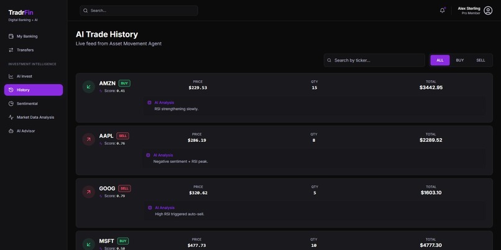
Task: Click the AI Analysis chip icon for AAPL
Action: [149, 155]
